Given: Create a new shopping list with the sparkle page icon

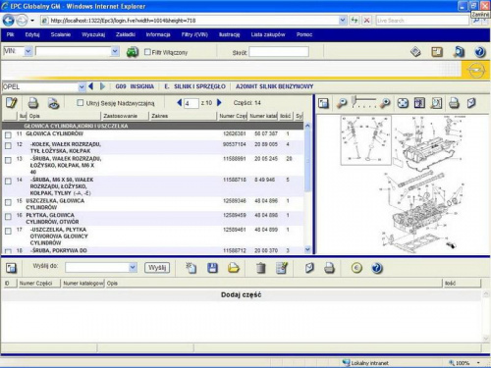Looking at the screenshot, I should pyautogui.click(x=191, y=268).
